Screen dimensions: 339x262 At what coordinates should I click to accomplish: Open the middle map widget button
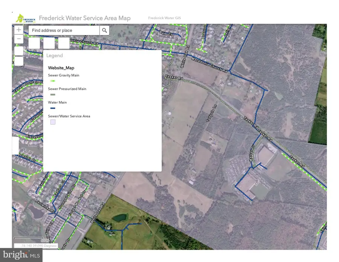[x=49, y=43]
